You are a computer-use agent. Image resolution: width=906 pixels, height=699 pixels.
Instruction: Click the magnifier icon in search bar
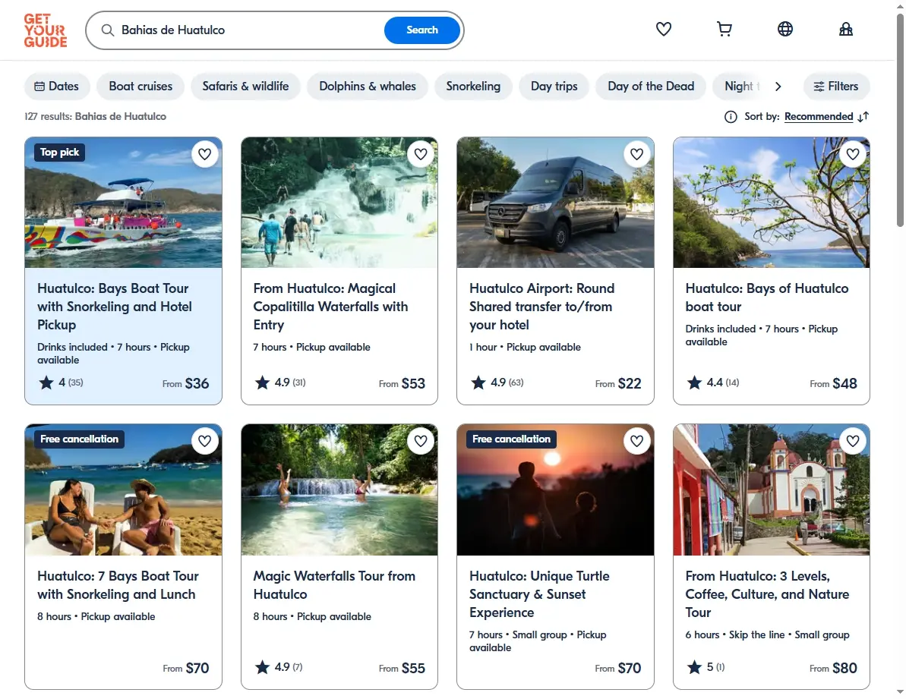click(x=108, y=30)
